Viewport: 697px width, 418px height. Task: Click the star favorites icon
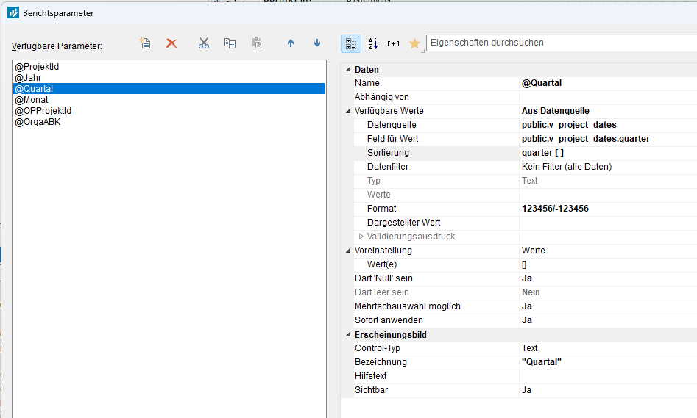coord(414,44)
